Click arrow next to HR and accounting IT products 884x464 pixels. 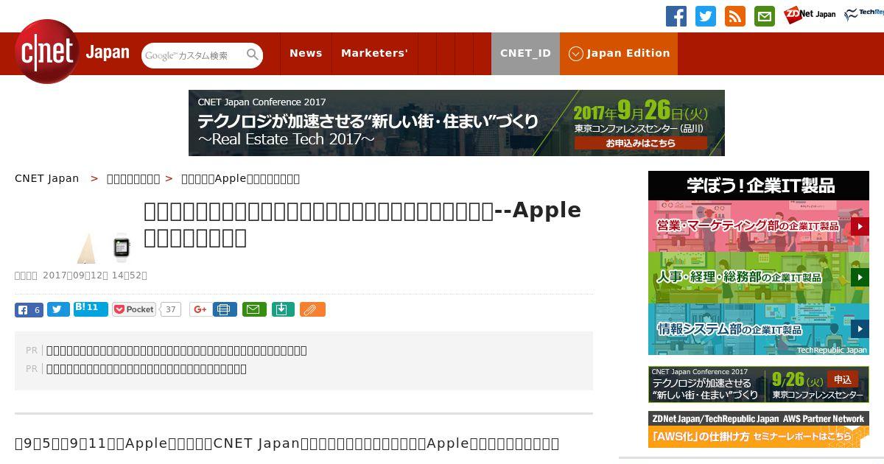(x=860, y=278)
